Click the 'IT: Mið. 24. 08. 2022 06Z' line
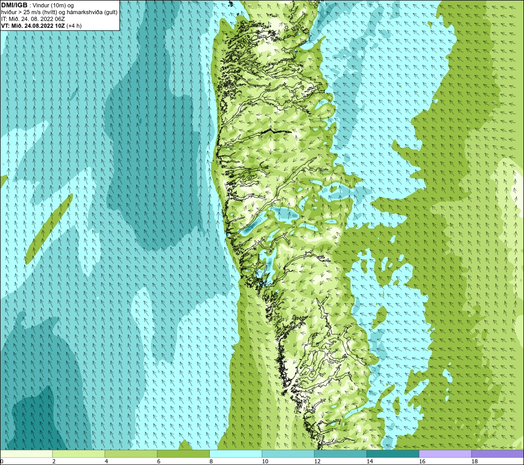Screen dimensions: 524x465 pos(32,19)
